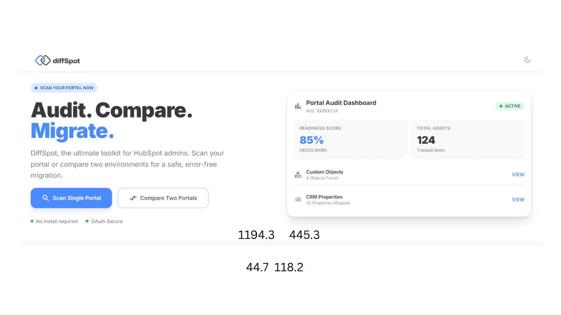
Task: Select the Readiness Score card
Action: click(x=350, y=139)
